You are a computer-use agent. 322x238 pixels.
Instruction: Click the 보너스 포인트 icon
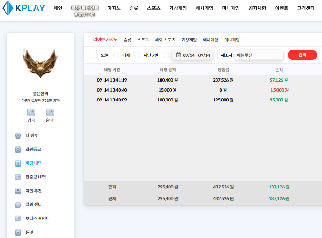18,219
